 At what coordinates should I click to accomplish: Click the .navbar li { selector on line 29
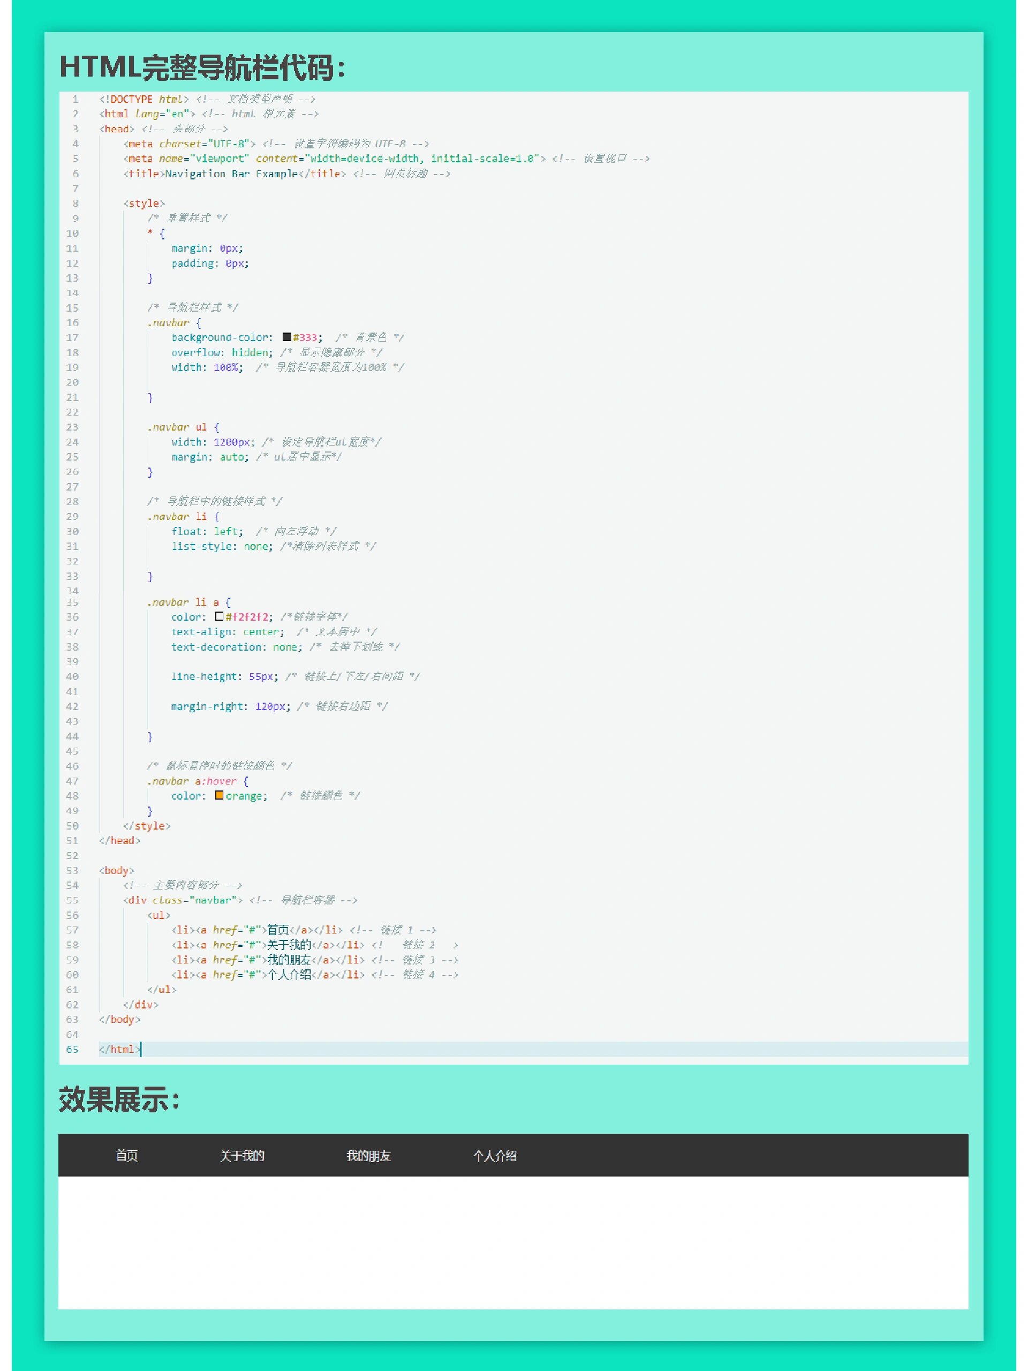click(183, 516)
